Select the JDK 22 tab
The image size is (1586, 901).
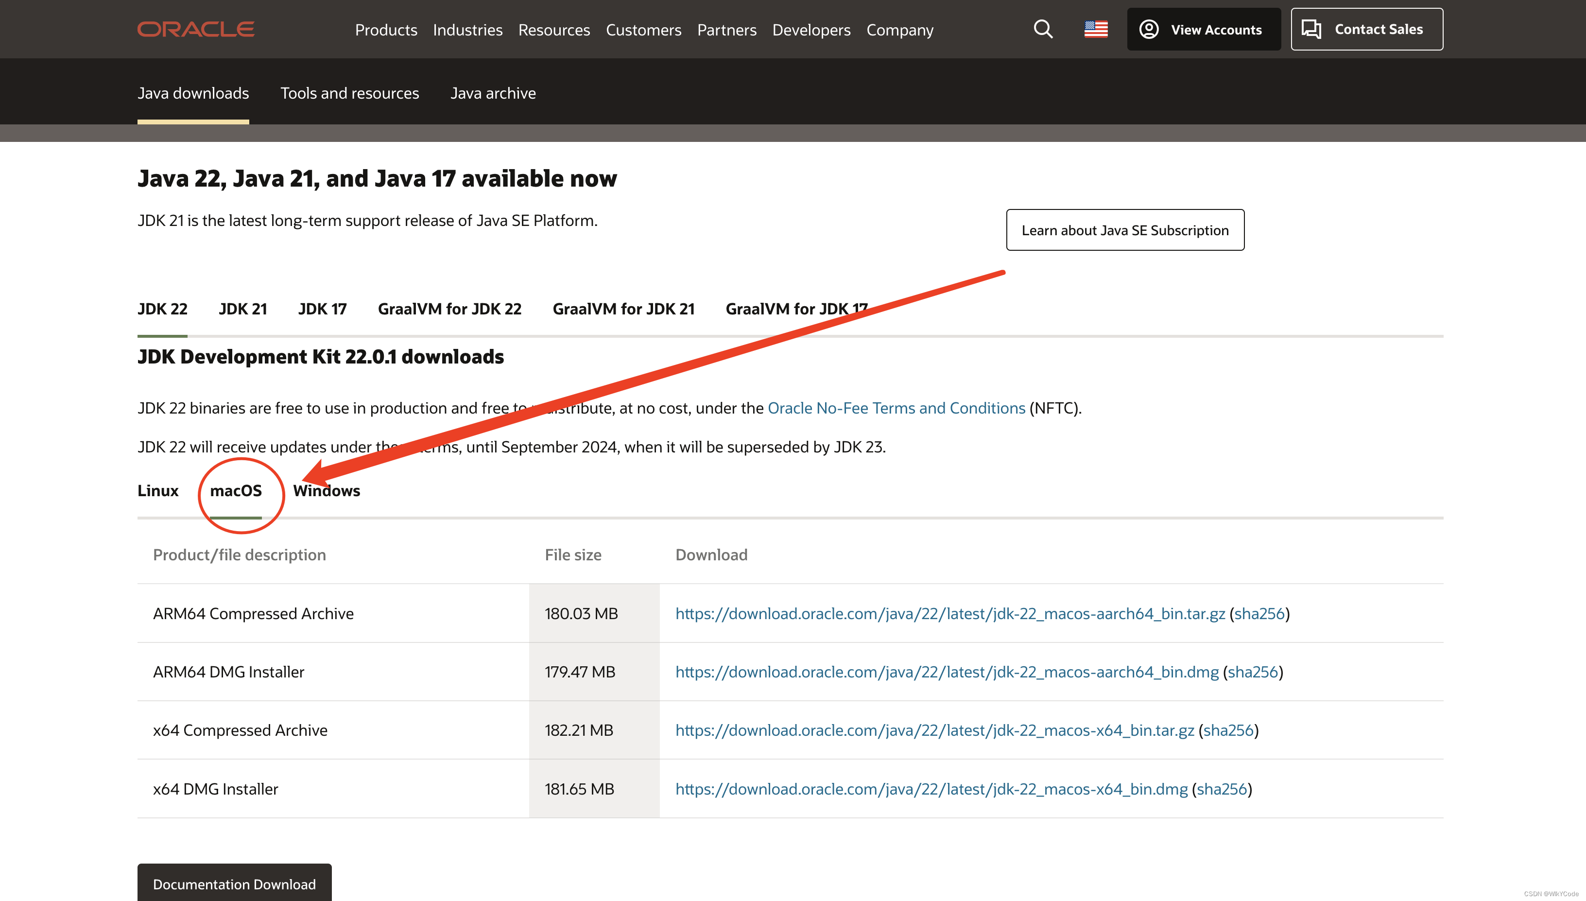point(162,309)
